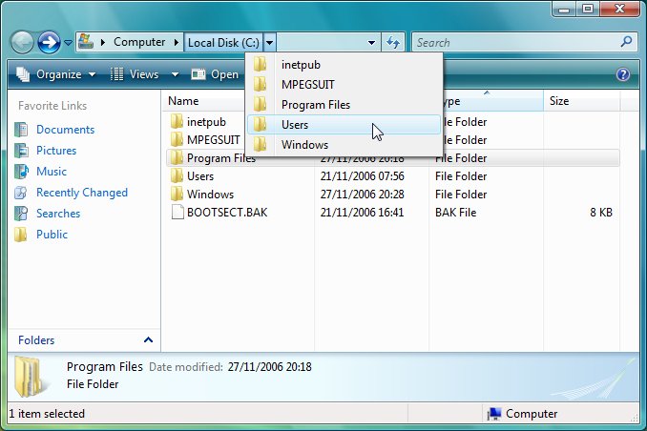
Task: Select the MPEGSUIT folder in file list
Action: (x=214, y=140)
